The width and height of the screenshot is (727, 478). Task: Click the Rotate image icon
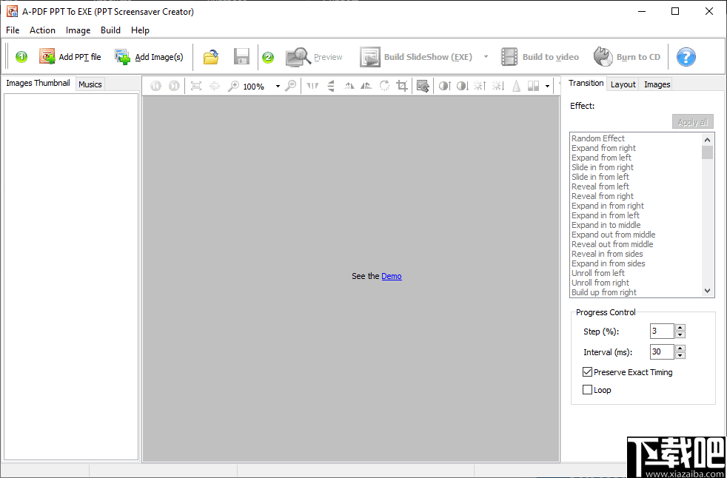coord(384,85)
